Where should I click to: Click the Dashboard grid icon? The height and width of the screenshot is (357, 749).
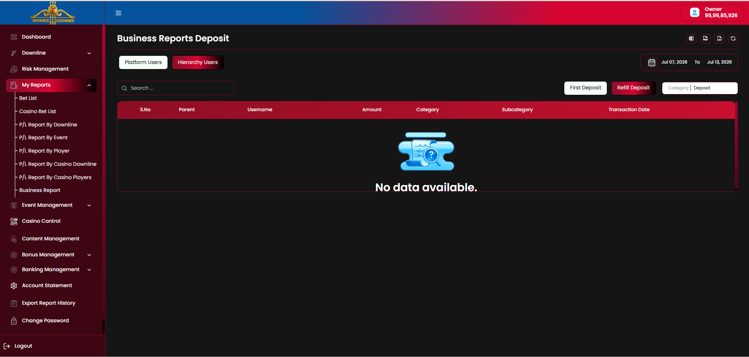pos(14,37)
